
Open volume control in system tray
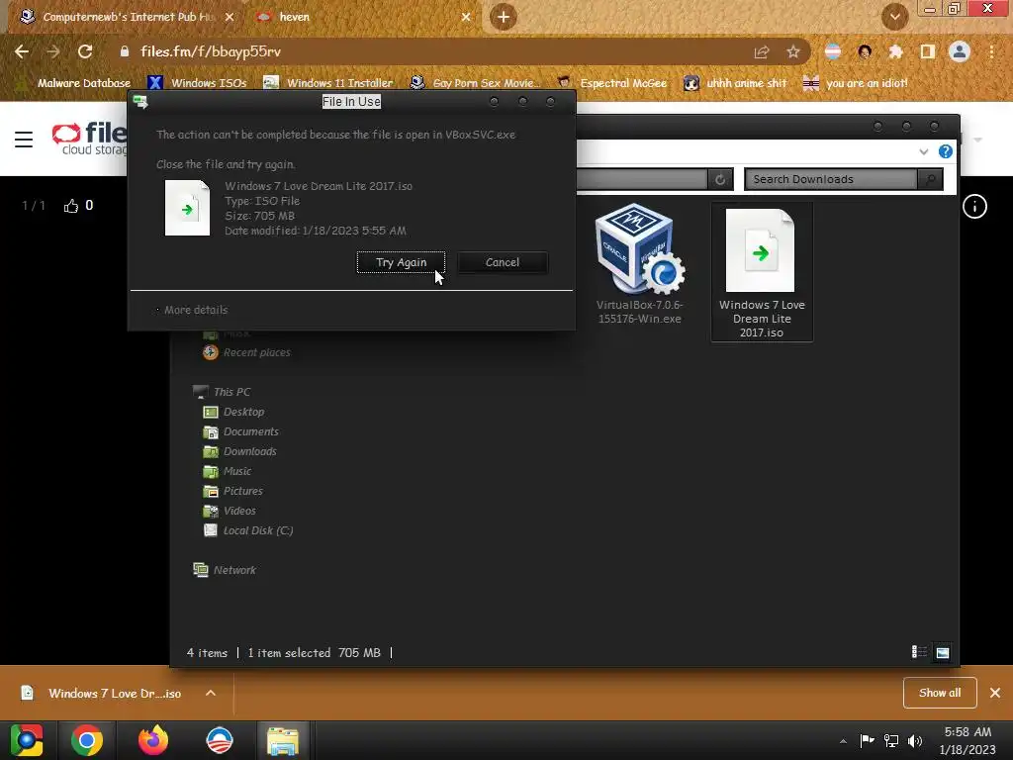coord(915,741)
